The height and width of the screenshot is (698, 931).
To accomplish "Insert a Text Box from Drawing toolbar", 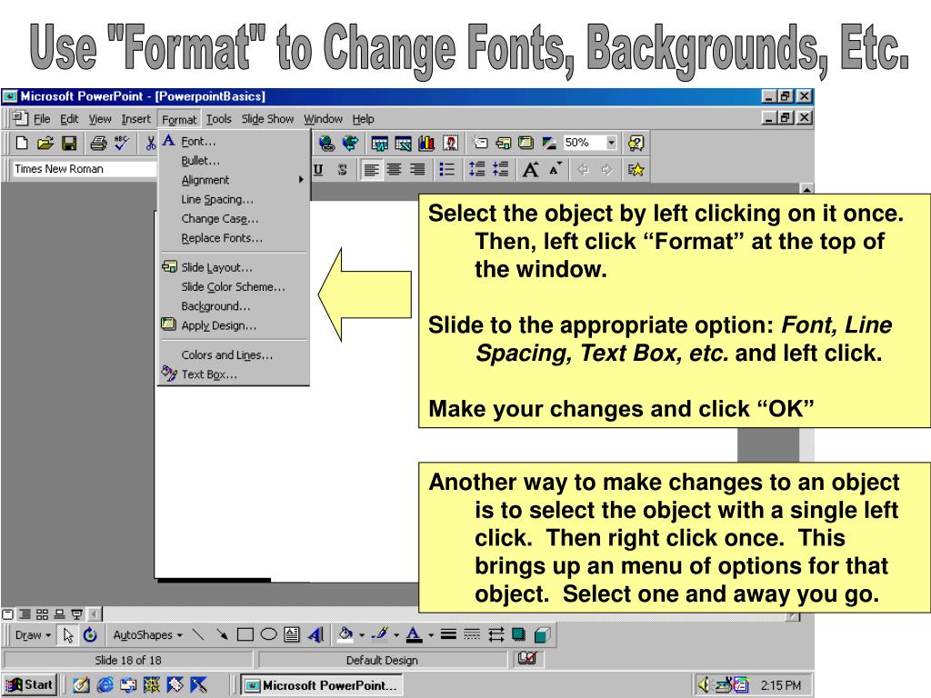I will [x=292, y=635].
